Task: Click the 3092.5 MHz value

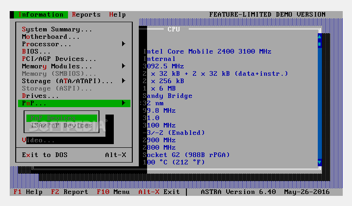Action: (x=163, y=67)
